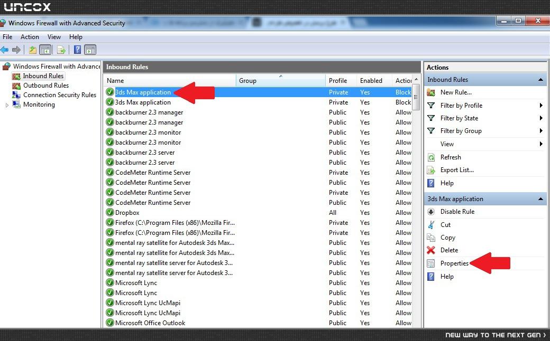Click the Copy icon in Actions pane
Image resolution: width=550 pixels, height=341 pixels.
tap(431, 238)
